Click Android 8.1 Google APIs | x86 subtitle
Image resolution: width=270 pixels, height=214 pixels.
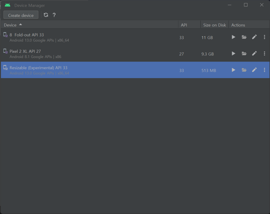35,57
